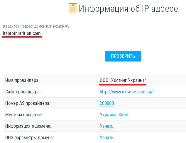Click the irsprofnutrition.com text in the input
Screen dimensions: 186x143
point(22,33)
